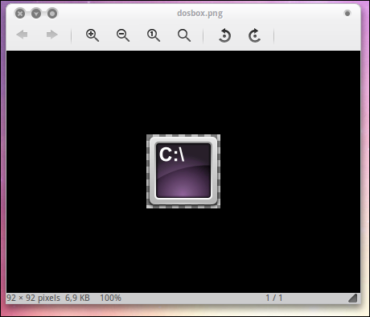Image resolution: width=370 pixels, height=317 pixels.
Task: Zoom in with the plus magnifier
Action: click(x=92, y=35)
